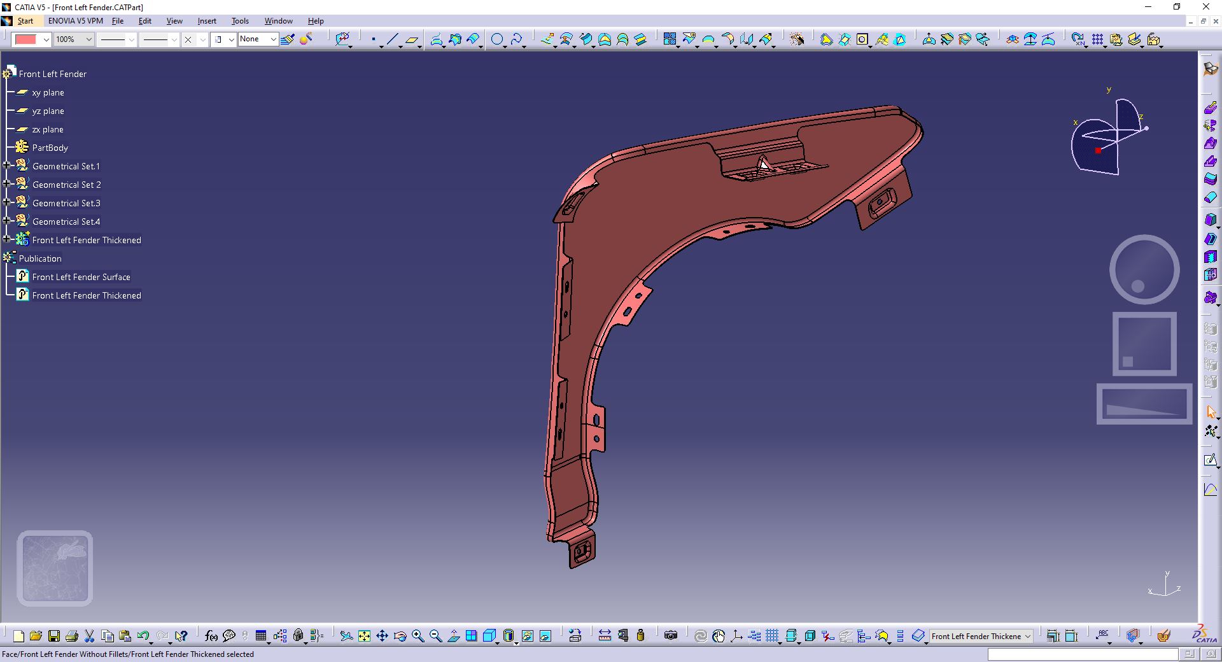Select the Pan view tool
This screenshot has height=662, width=1222.
382,636
